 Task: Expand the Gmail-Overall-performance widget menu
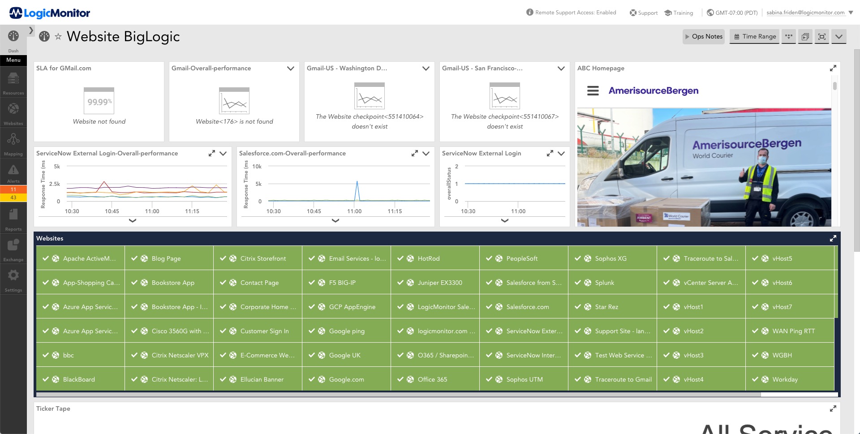290,69
